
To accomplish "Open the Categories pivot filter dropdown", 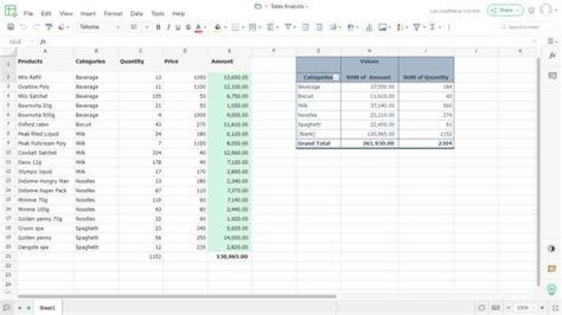I will 336,78.
